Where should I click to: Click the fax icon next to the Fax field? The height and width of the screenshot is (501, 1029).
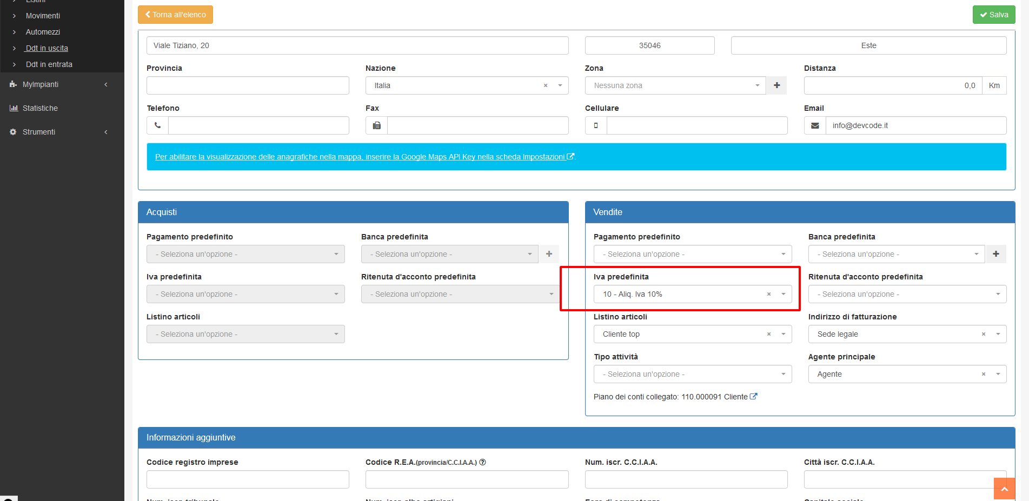click(x=376, y=125)
